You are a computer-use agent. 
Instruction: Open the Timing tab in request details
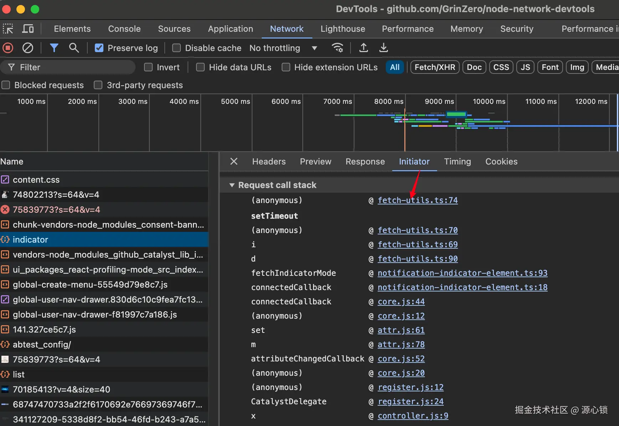point(457,162)
